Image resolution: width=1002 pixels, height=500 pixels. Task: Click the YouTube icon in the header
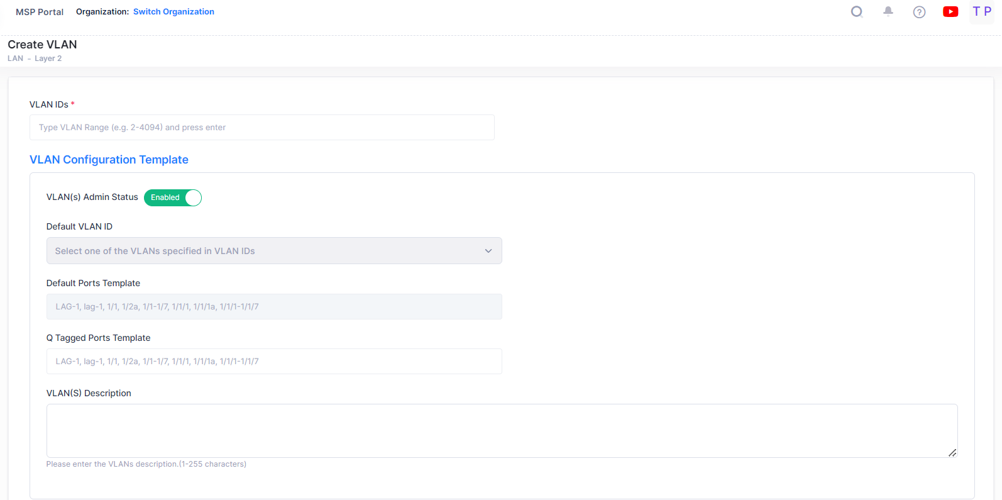pos(950,11)
